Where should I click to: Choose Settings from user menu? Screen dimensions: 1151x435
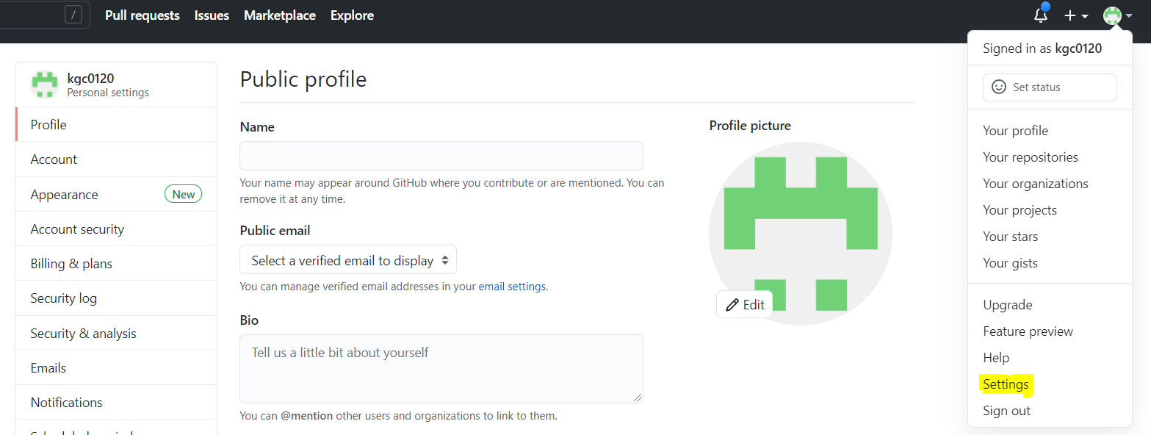tap(1050, 384)
